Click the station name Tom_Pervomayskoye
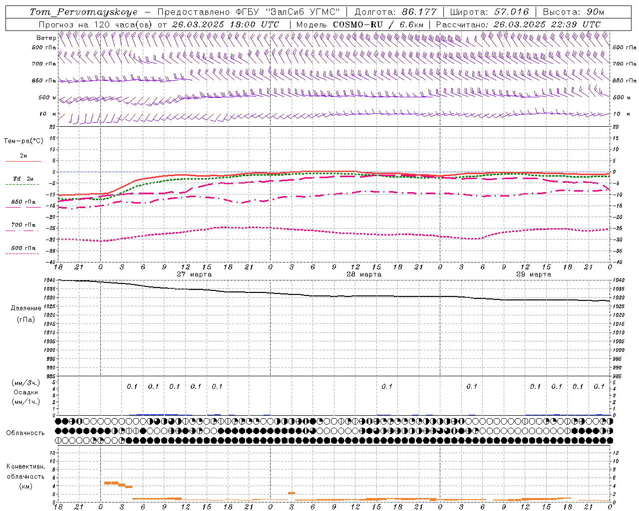 (83, 12)
